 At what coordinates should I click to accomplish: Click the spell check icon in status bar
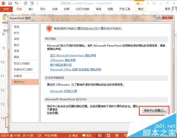pyautogui.click(x=39, y=136)
